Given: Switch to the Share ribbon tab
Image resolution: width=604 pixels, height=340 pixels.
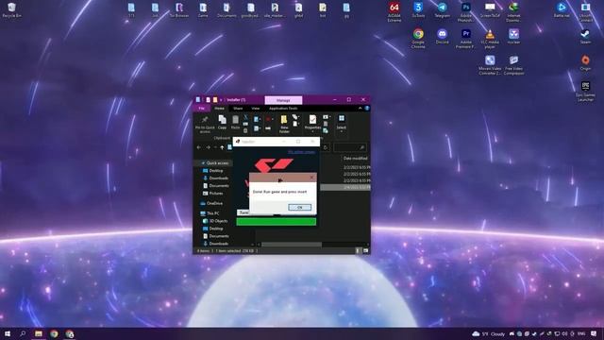Looking at the screenshot, I should click(238, 109).
